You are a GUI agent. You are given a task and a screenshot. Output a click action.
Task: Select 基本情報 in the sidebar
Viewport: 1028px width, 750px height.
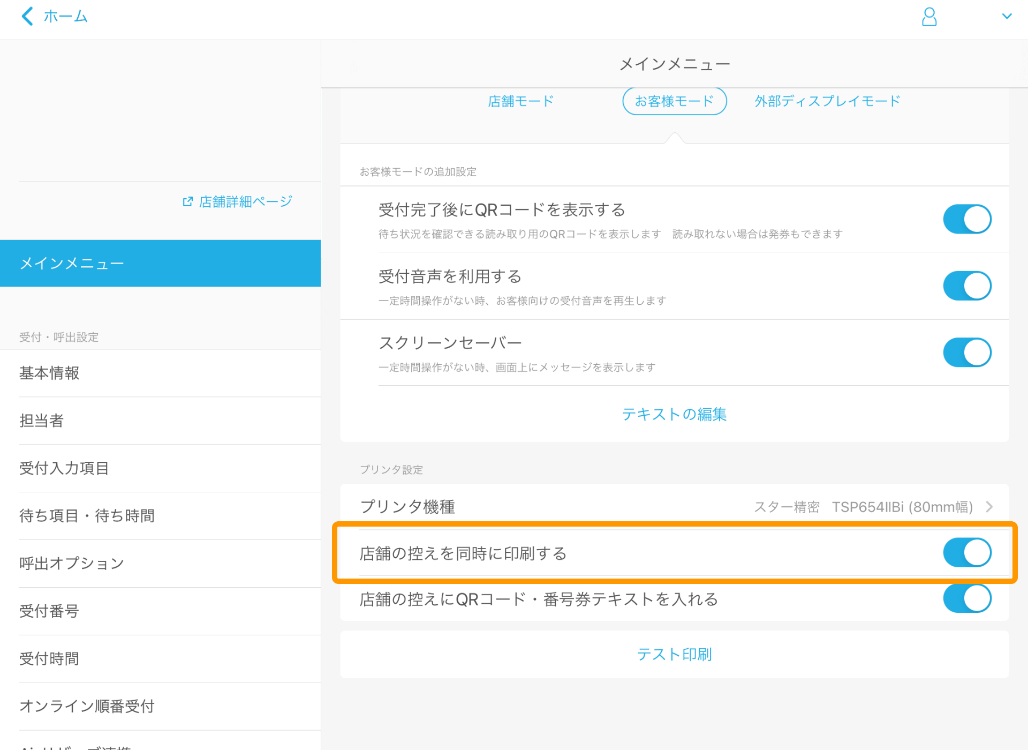(x=49, y=373)
